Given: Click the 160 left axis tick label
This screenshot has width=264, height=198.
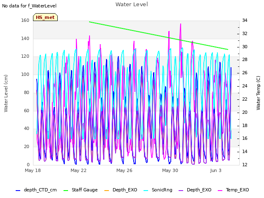Looking at the screenshot, I should 25,20.
